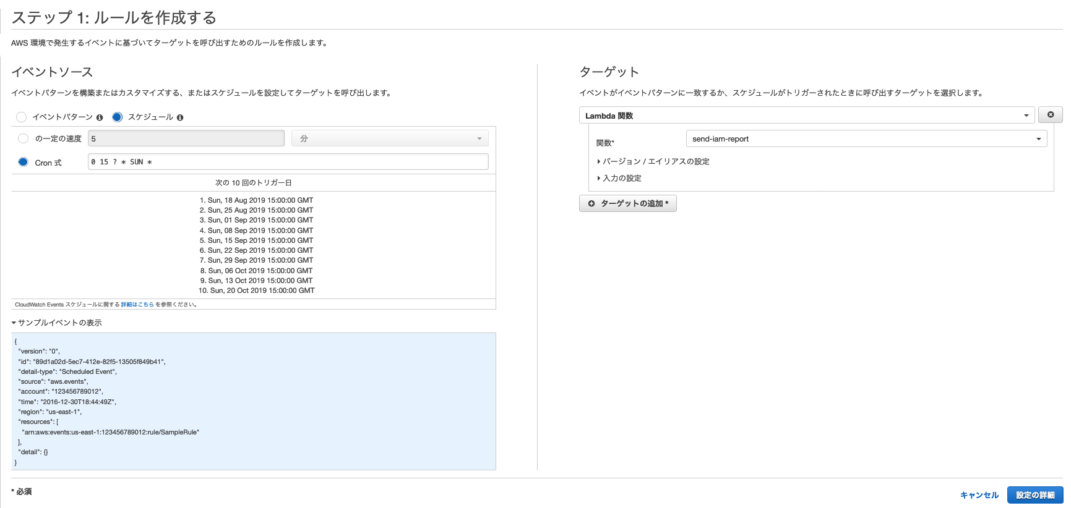Select trigger date Sun, 29 Sep 2019
The image size is (1071, 508).
pos(257,260)
